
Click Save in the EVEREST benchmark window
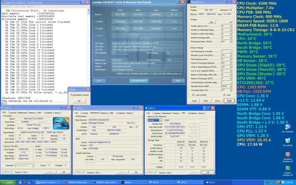click(x=99, y=81)
